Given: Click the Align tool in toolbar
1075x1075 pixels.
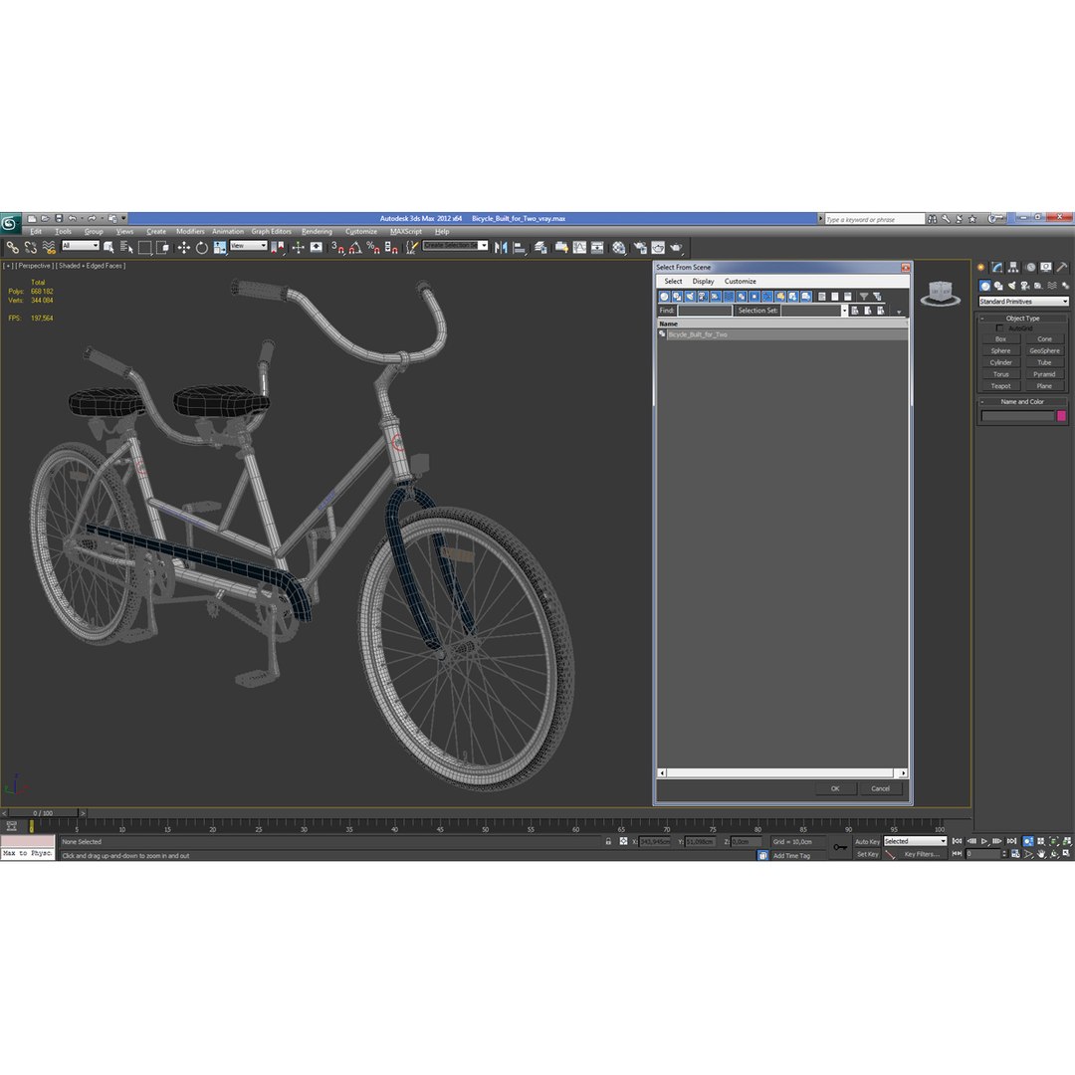Looking at the screenshot, I should click(519, 248).
